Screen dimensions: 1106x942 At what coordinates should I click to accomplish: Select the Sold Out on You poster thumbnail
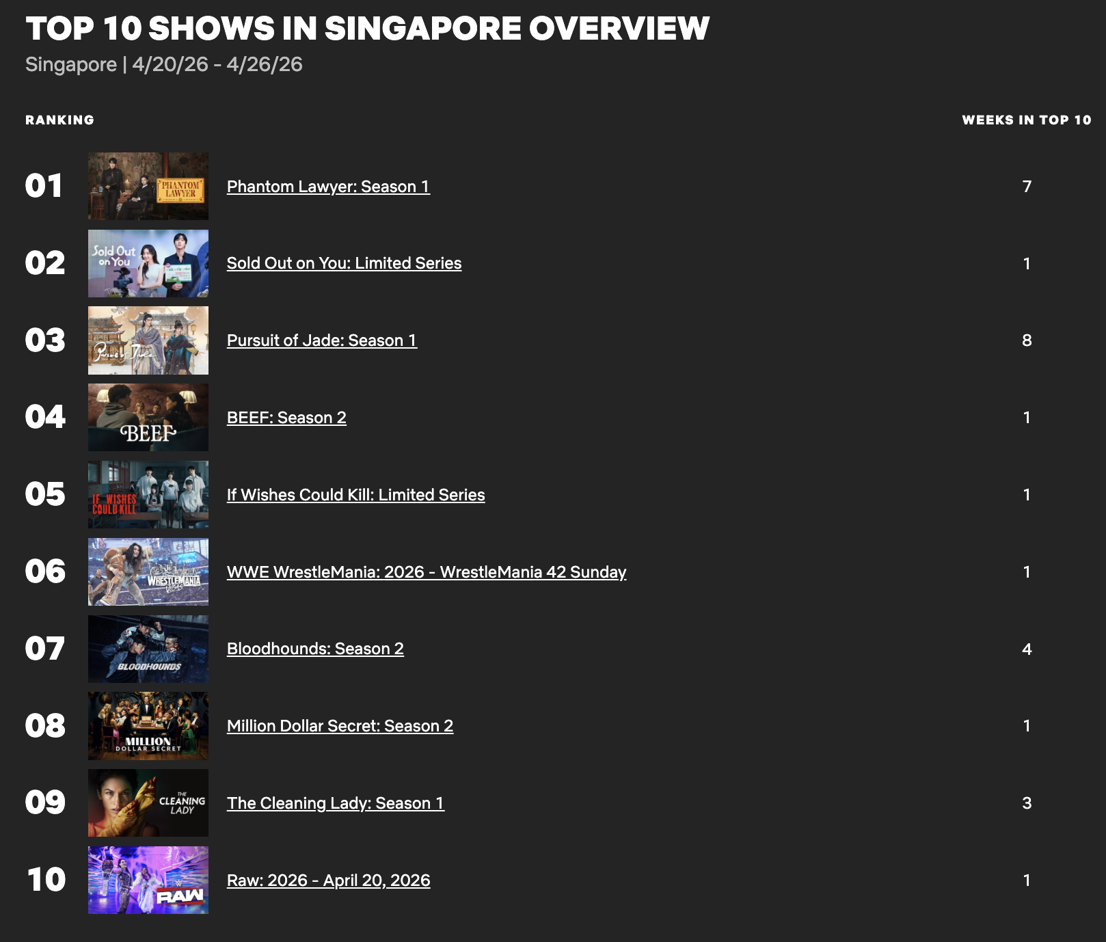tap(148, 263)
